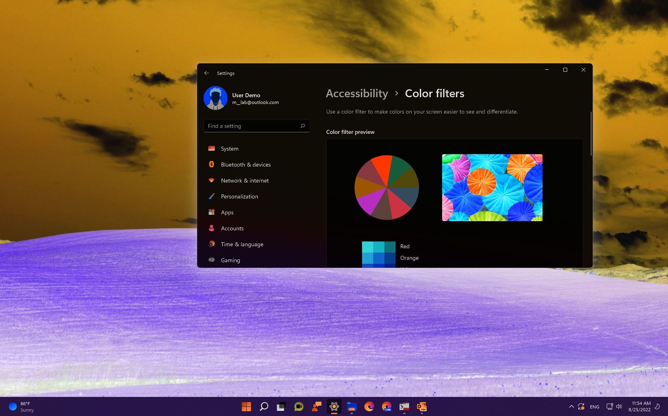
Task: Select Time & language in the sidebar
Action: click(x=242, y=244)
